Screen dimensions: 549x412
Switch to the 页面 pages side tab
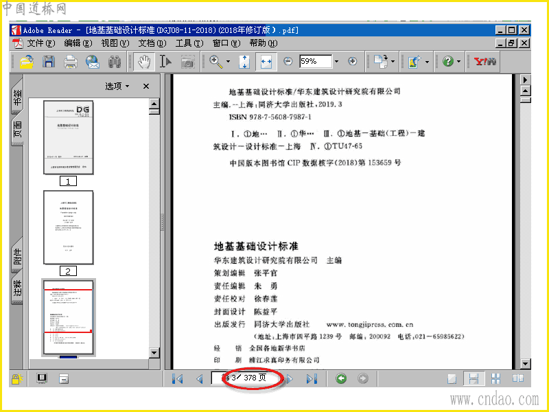coord(18,129)
